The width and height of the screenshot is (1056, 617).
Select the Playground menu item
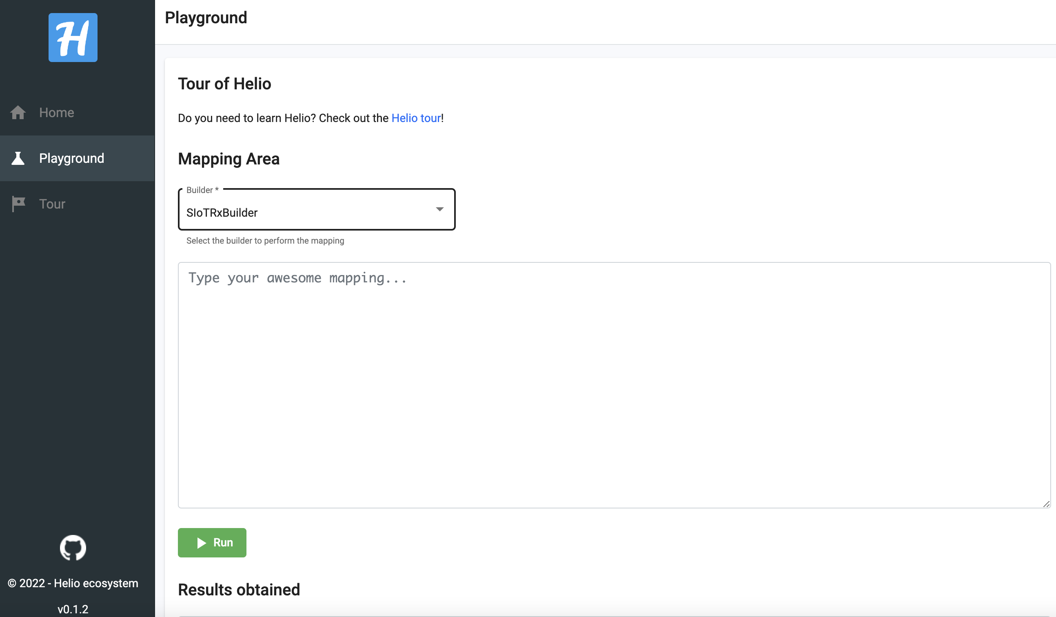(78, 158)
